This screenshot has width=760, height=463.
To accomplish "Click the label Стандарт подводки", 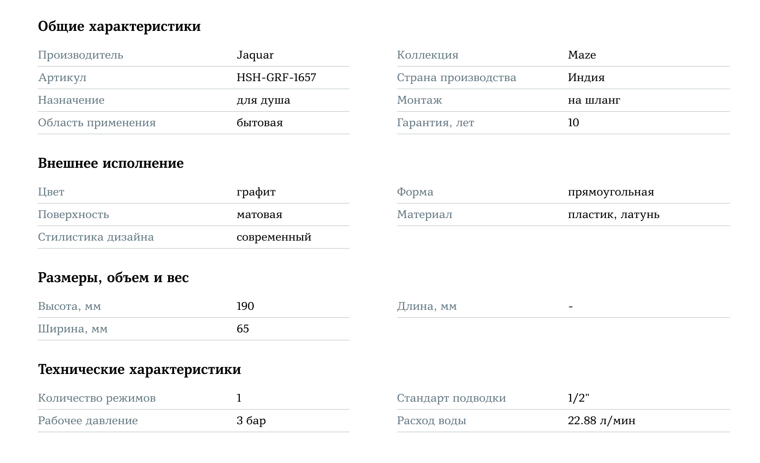I will pyautogui.click(x=451, y=398).
